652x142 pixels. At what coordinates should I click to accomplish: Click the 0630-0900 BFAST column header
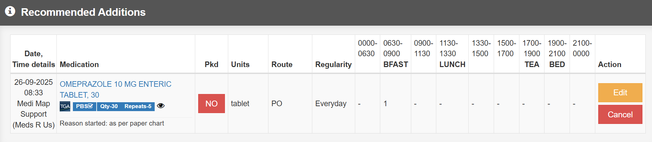click(395, 54)
